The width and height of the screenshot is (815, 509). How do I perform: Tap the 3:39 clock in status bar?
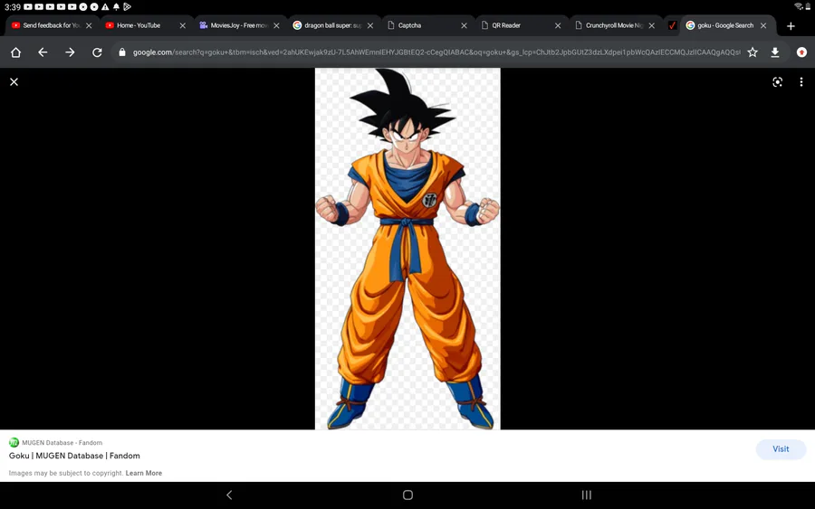click(x=13, y=6)
